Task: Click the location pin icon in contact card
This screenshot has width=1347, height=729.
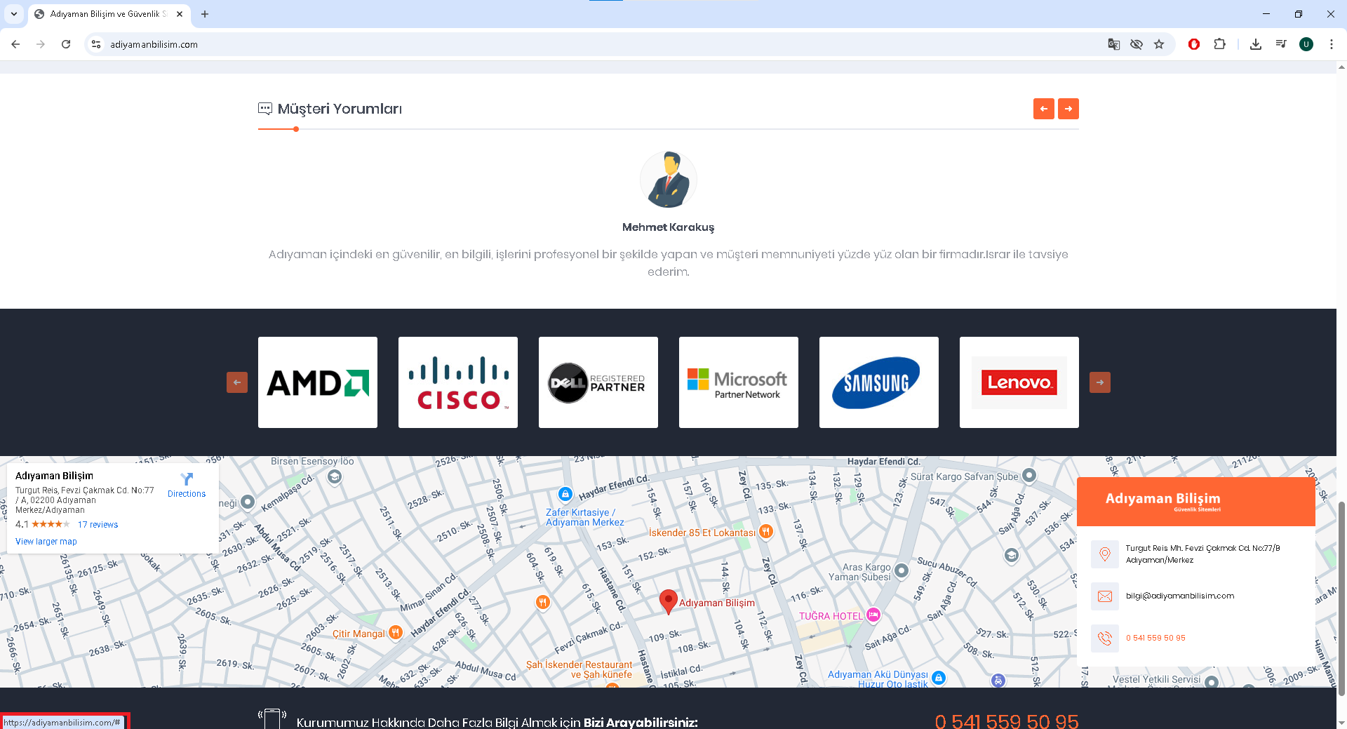Action: point(1105,554)
